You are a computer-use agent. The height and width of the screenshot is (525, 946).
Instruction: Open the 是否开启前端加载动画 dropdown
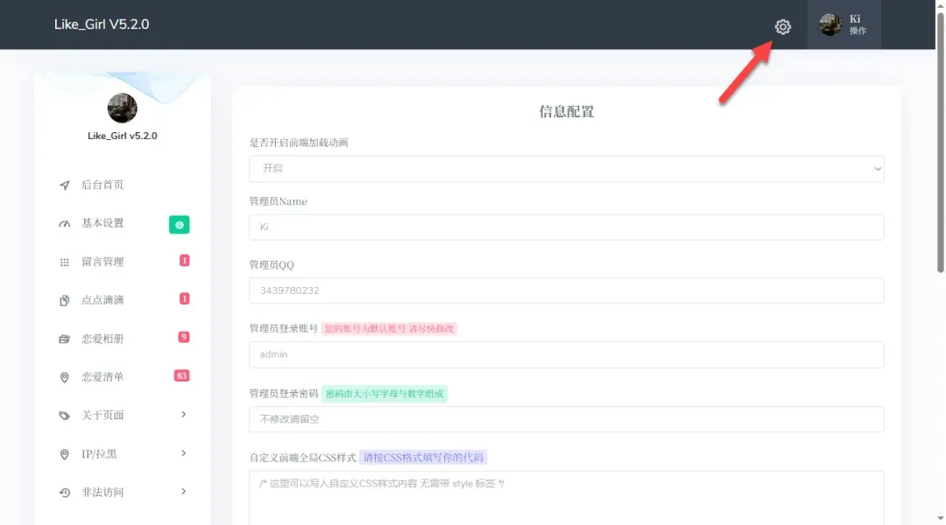click(x=566, y=169)
